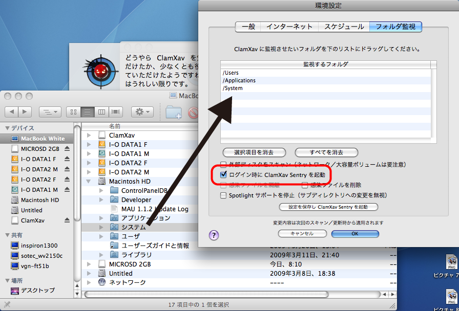
Task: Eject I-O DATA1 M in the sidebar
Action: (x=67, y=190)
